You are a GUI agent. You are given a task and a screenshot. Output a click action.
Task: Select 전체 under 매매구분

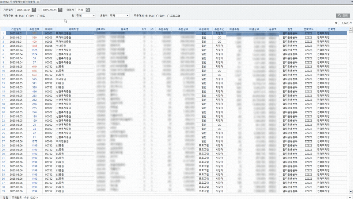click(x=17, y=16)
